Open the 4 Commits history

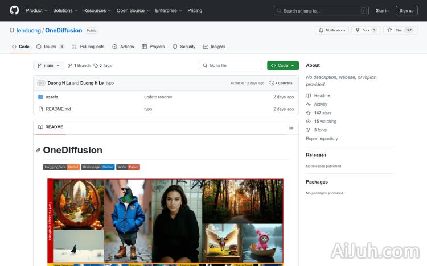[281, 83]
